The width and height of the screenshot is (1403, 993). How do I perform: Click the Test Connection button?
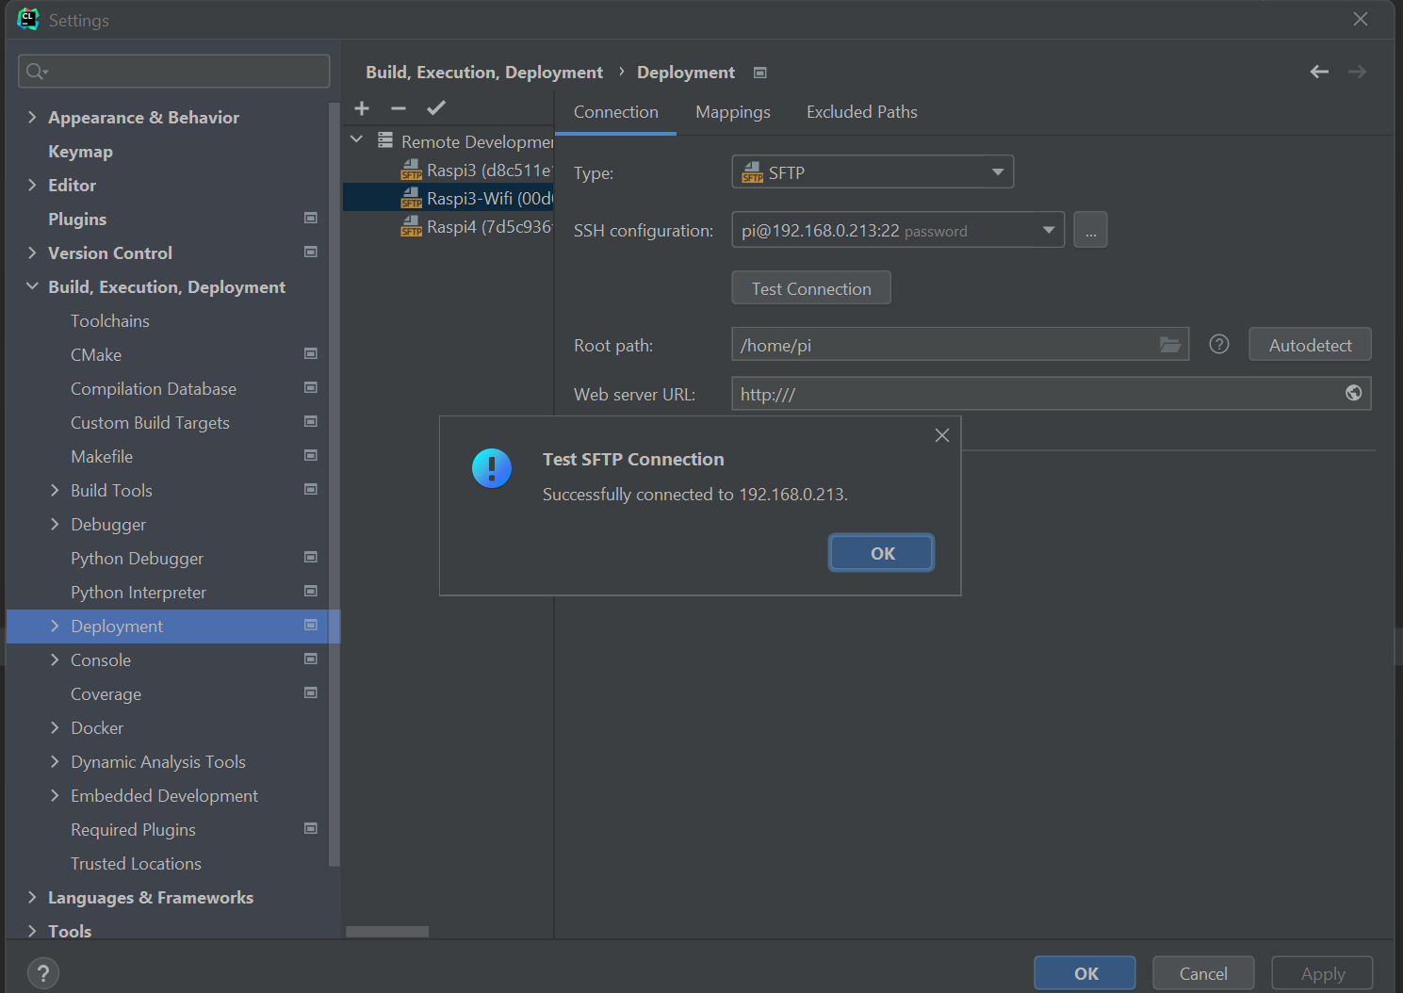click(811, 288)
